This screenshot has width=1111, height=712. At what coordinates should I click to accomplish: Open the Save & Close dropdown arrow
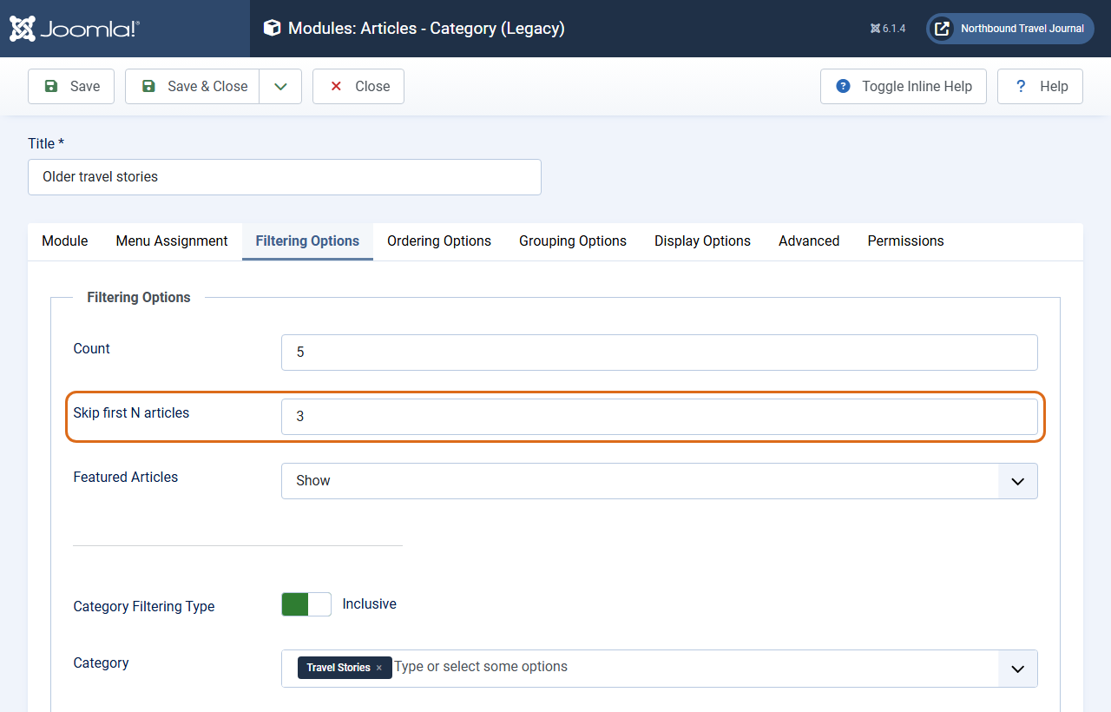(x=280, y=87)
